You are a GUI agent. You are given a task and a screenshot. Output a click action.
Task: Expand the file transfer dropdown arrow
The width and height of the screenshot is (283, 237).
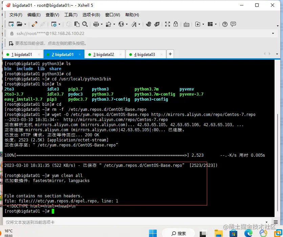[114, 24]
